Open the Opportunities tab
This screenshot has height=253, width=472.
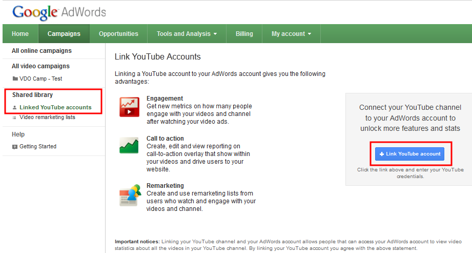point(118,34)
